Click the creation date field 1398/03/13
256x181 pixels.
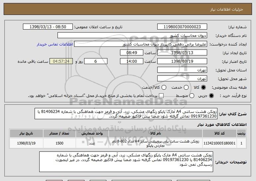pyautogui.click(x=182, y=53)
